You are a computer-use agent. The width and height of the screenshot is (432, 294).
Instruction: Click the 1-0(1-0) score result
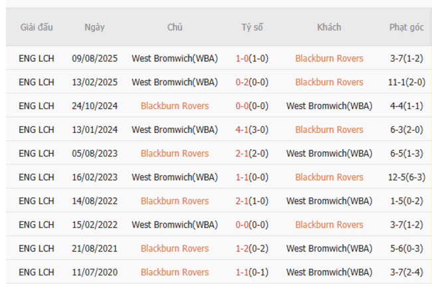(252, 59)
